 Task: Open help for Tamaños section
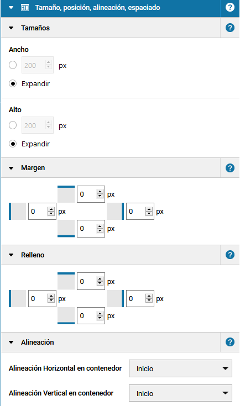230,28
